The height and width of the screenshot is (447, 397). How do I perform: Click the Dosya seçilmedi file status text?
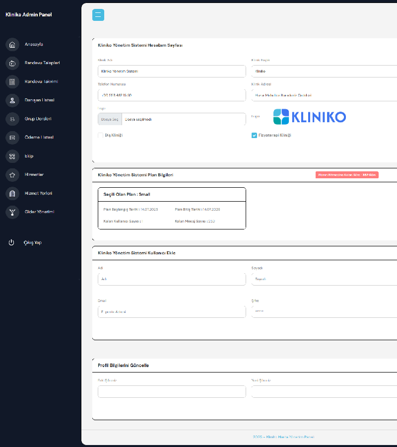tap(138, 119)
